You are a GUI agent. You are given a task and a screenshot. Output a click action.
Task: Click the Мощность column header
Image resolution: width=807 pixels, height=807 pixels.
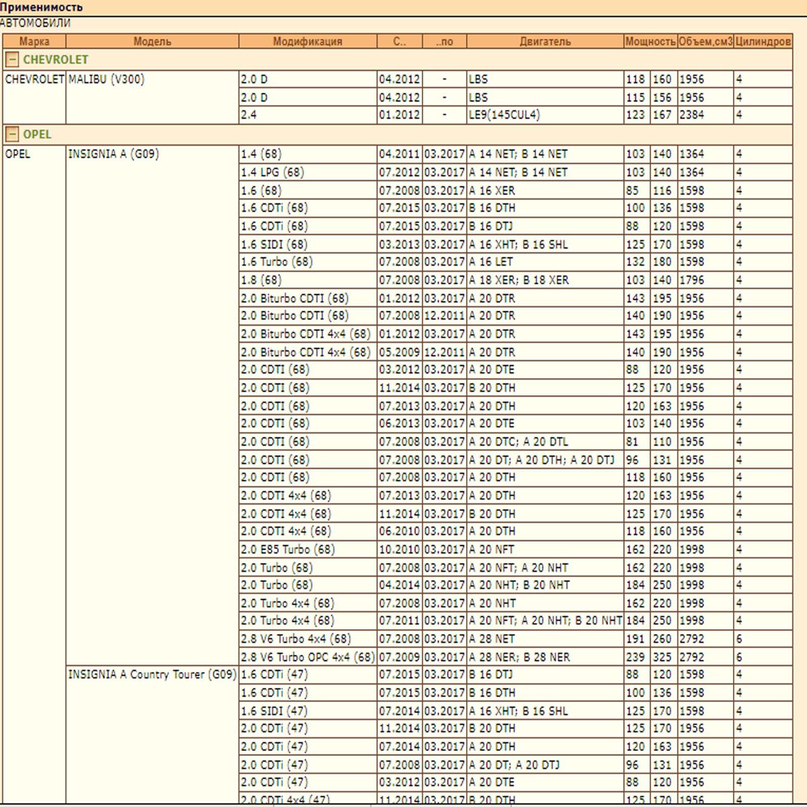(650, 41)
